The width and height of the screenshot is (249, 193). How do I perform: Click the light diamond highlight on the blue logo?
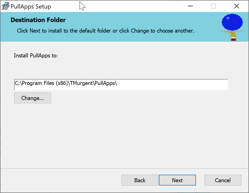pos(228,18)
